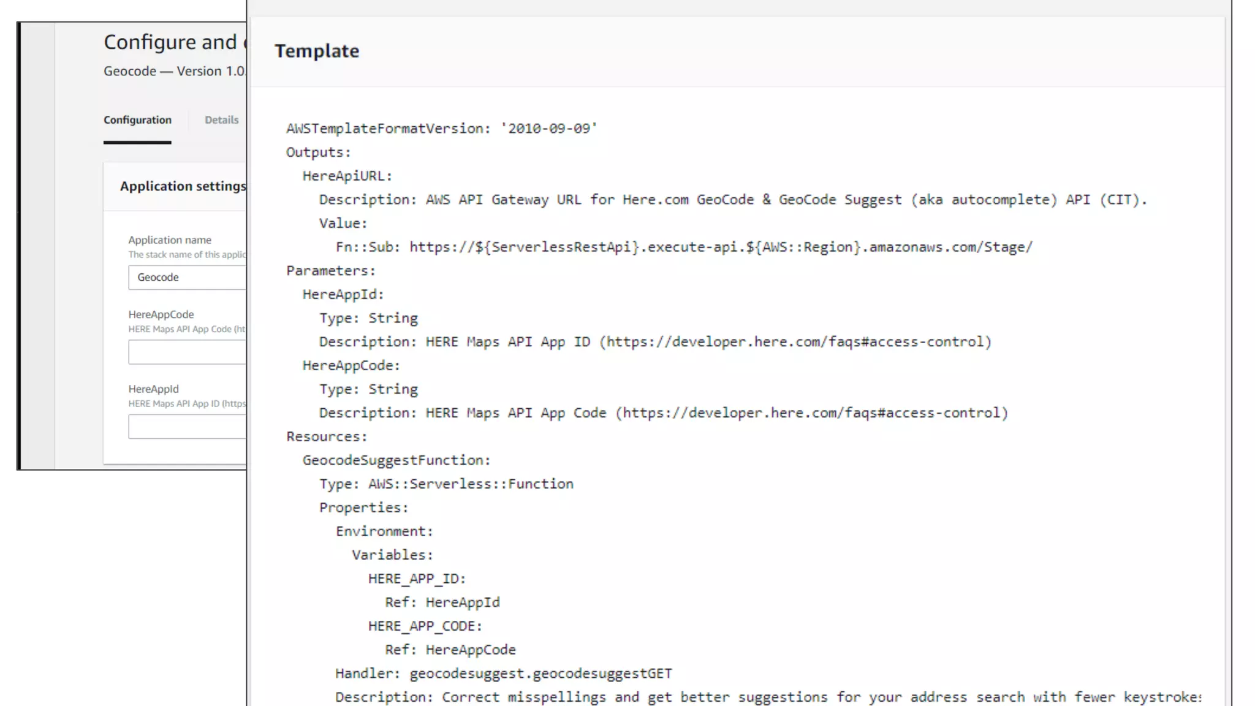The image size is (1255, 706).
Task: Focus the HereAppId input field
Action: click(187, 427)
